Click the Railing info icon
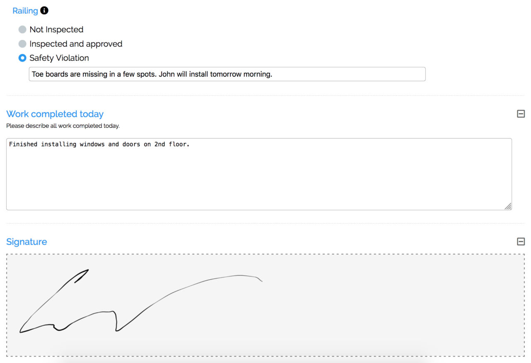 (44, 10)
